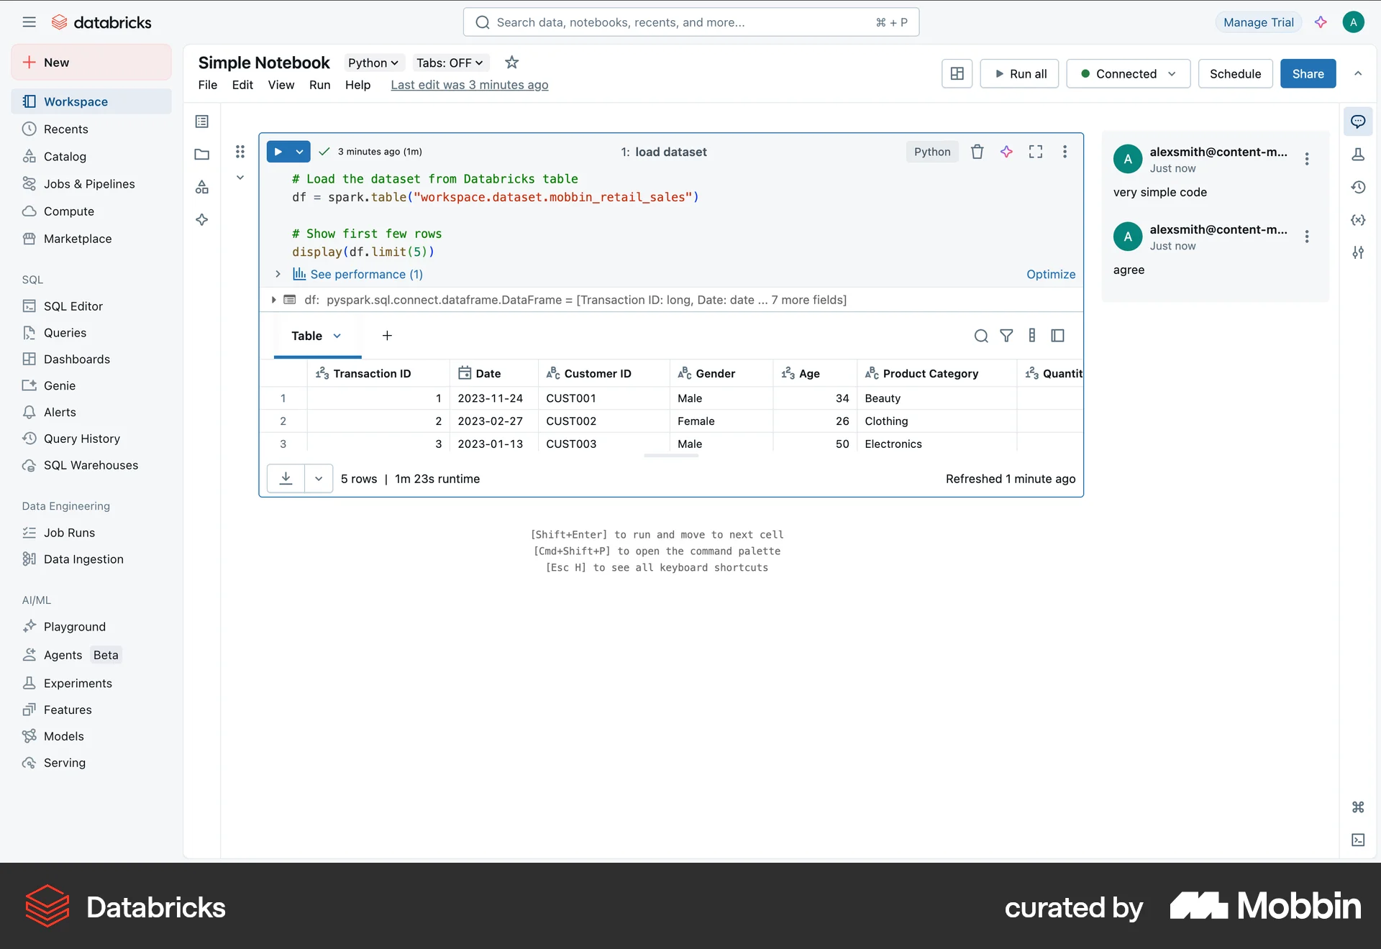Open the variable explorer panel icon
The width and height of the screenshot is (1381, 949).
(x=1359, y=220)
